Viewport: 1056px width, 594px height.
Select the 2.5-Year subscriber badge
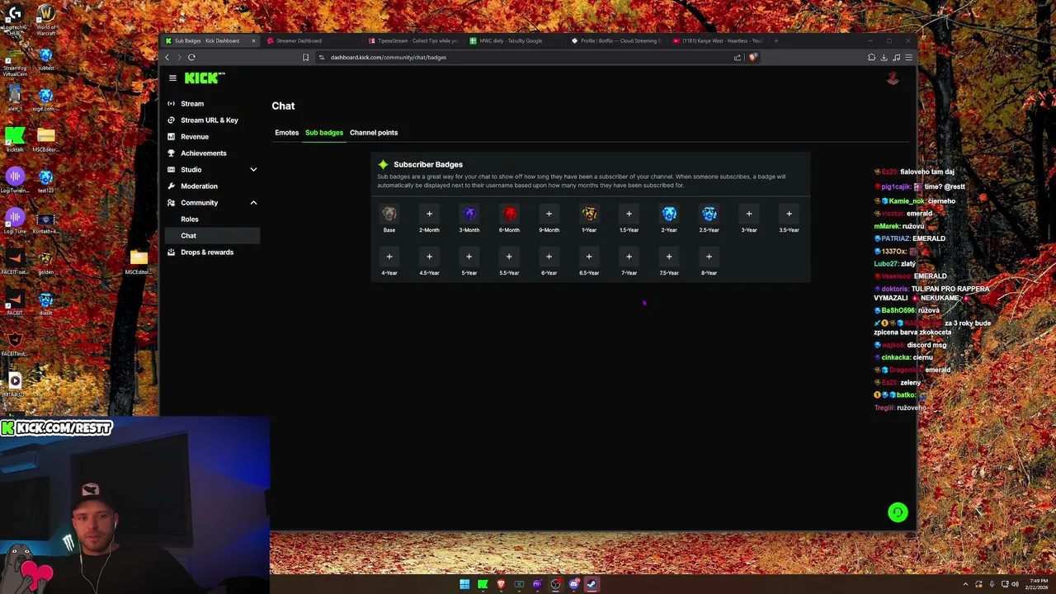709,214
